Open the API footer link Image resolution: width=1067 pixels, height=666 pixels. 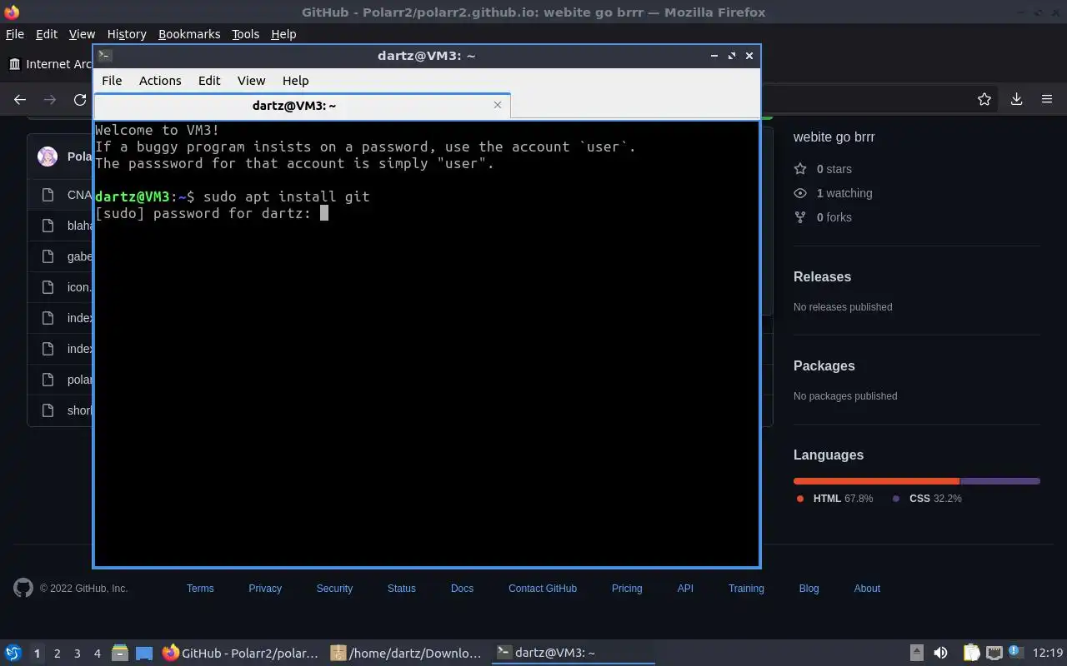point(685,588)
